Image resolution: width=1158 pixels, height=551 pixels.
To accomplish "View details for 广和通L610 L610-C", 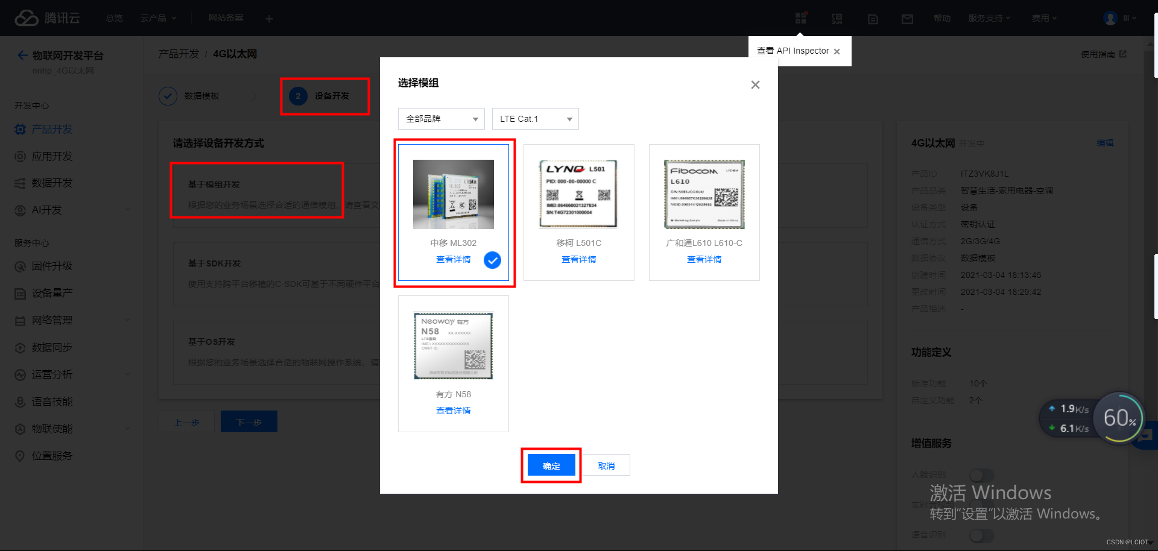I will [x=704, y=259].
